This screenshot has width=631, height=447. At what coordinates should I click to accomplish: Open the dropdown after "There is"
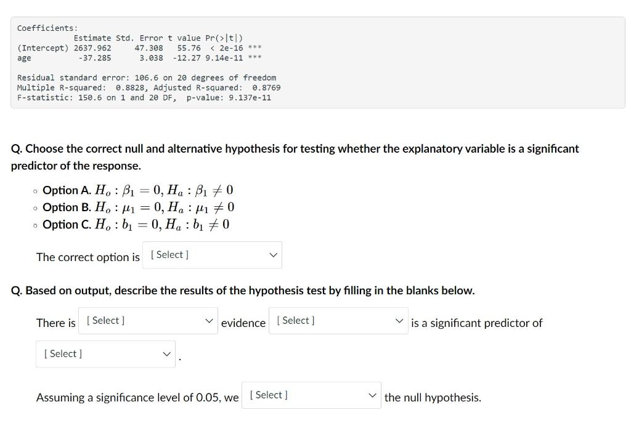click(147, 320)
